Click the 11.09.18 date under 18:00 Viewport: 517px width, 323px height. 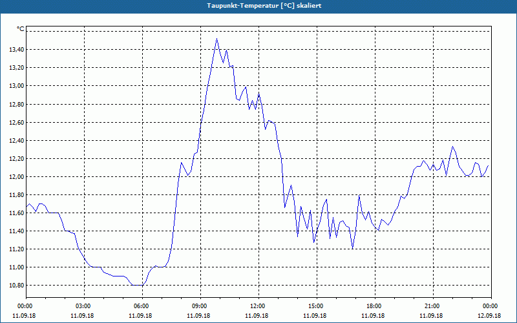373,316
